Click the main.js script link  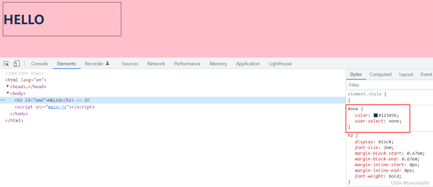[57, 107]
